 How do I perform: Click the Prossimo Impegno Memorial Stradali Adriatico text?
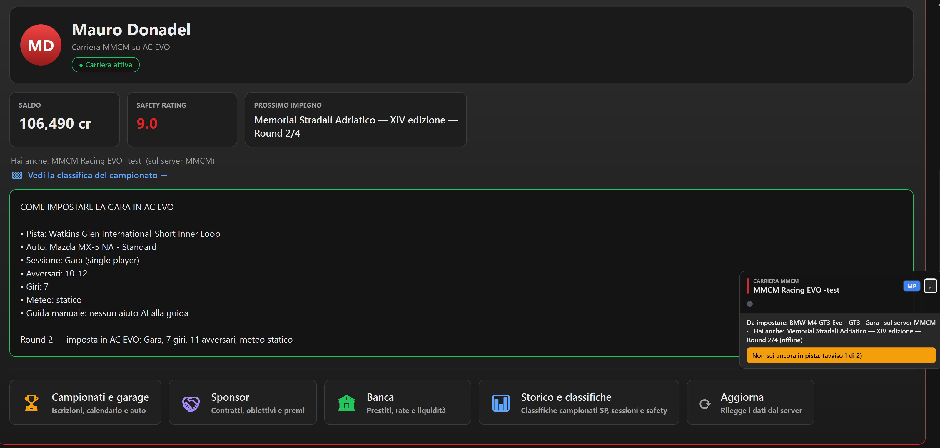tap(356, 127)
